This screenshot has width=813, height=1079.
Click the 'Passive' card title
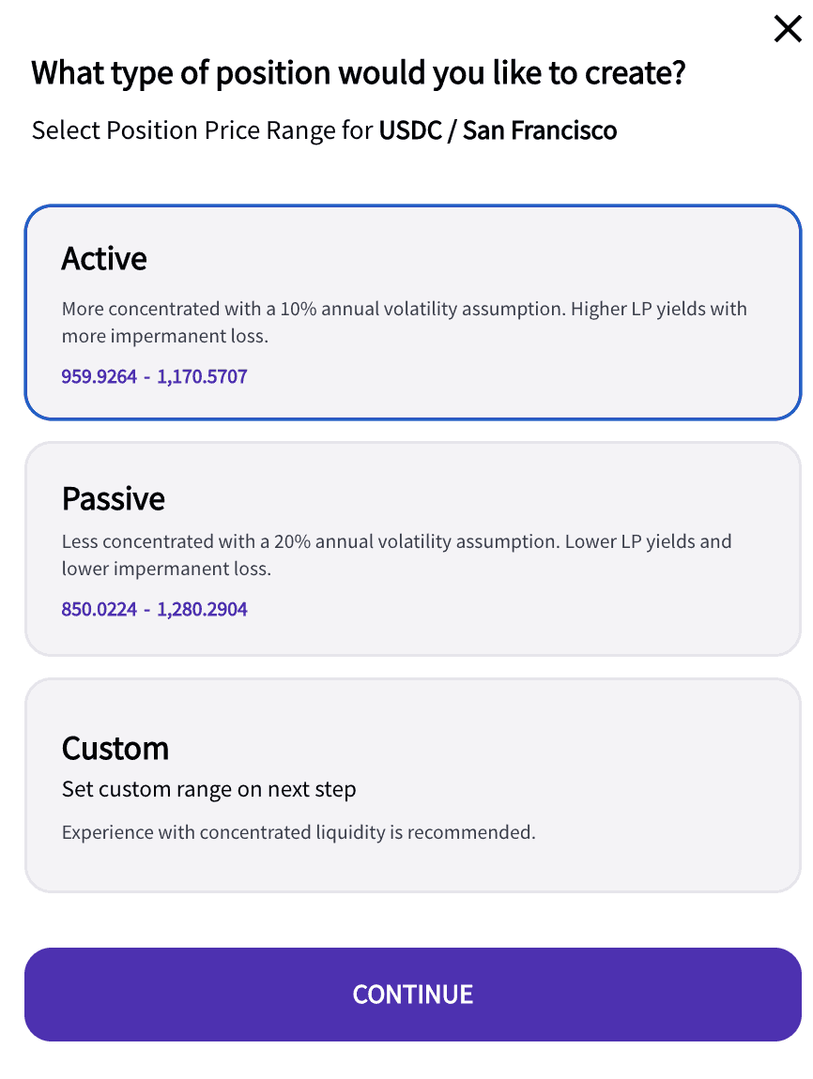coord(113,498)
